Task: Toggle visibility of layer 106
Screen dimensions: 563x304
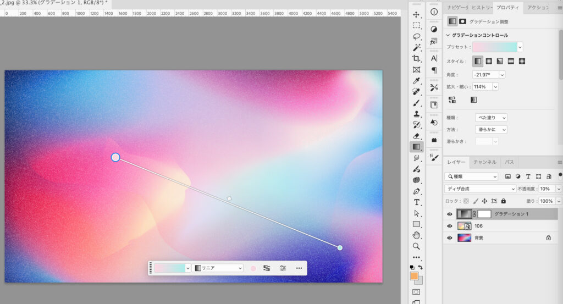Action: 449,226
